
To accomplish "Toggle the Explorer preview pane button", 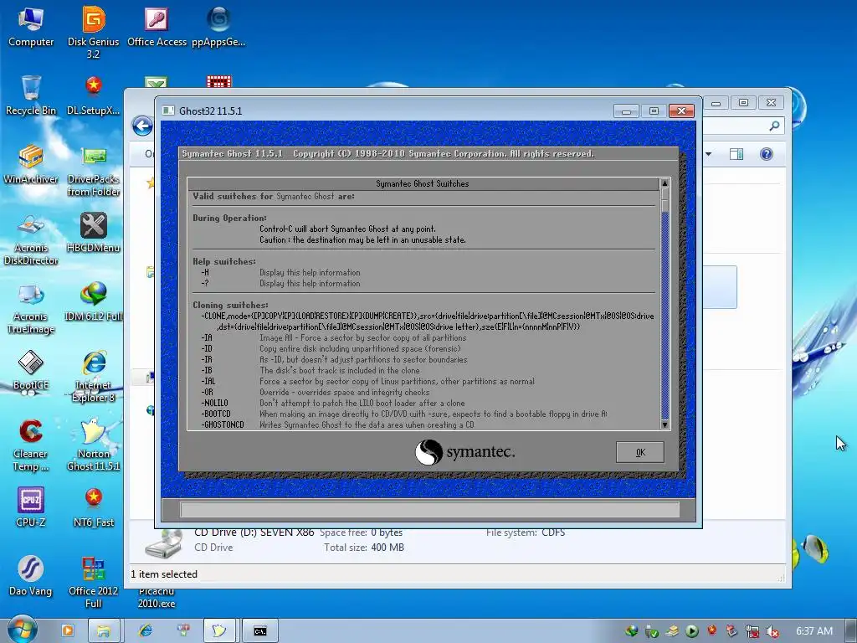I will 736,154.
